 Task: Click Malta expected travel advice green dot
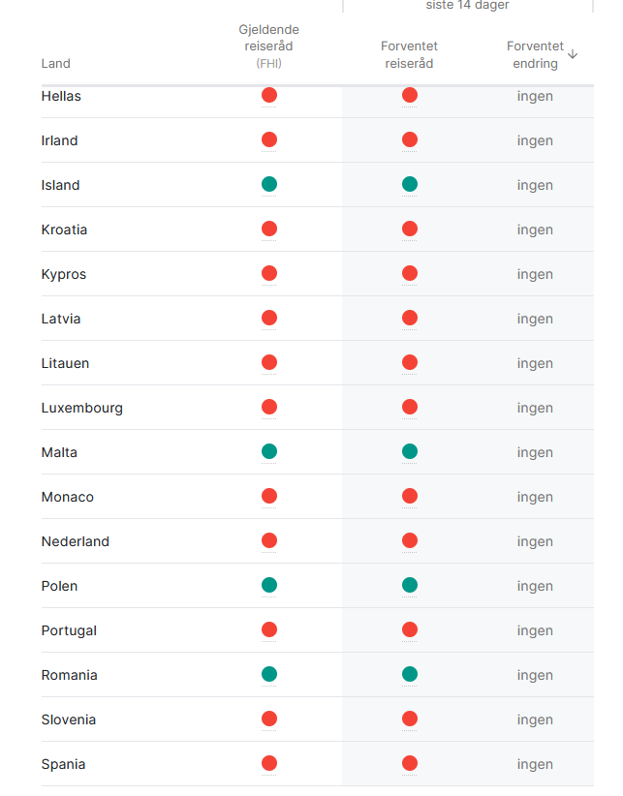tap(410, 451)
